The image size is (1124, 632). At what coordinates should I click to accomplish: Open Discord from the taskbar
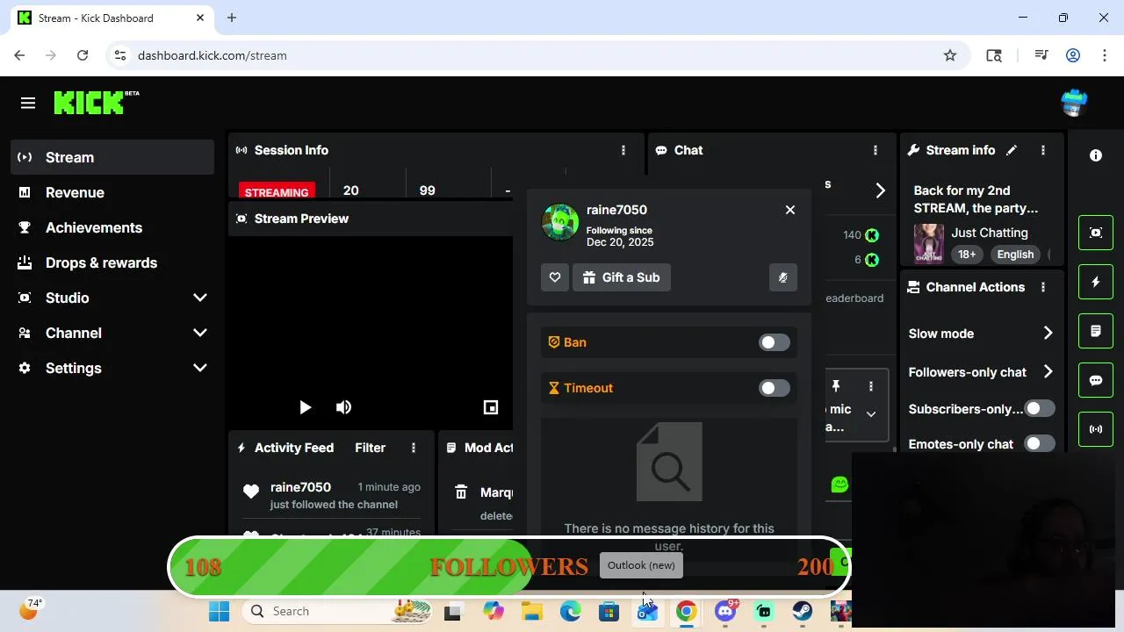click(x=725, y=611)
